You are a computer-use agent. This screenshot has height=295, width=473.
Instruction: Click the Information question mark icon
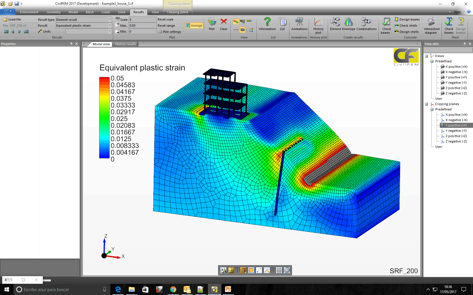coord(267,24)
